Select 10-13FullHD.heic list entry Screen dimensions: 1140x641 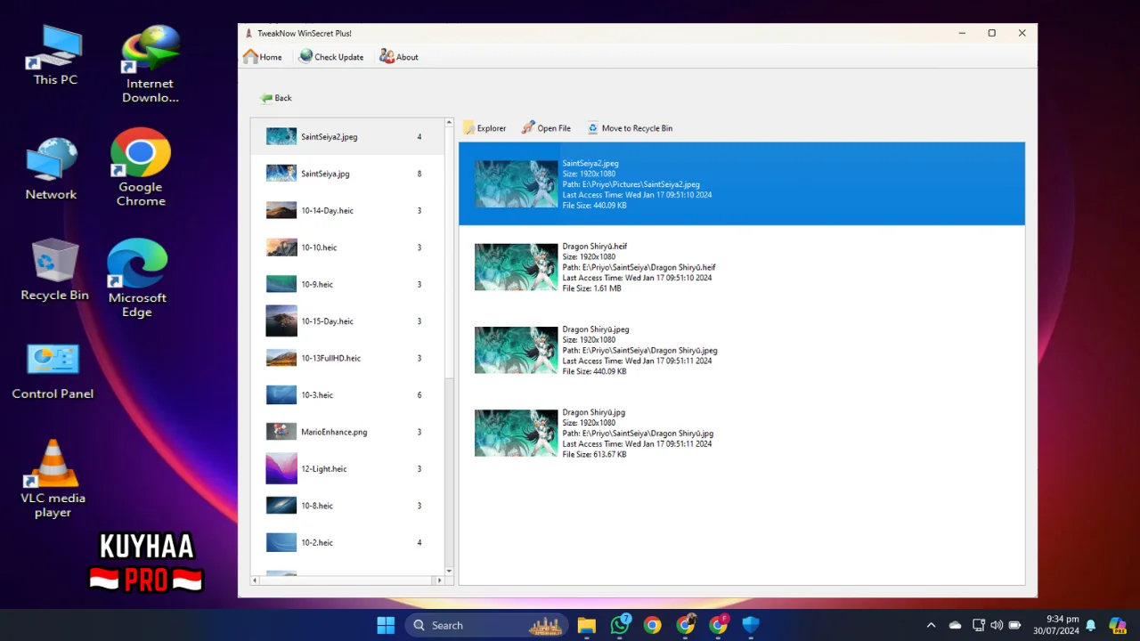(x=347, y=358)
